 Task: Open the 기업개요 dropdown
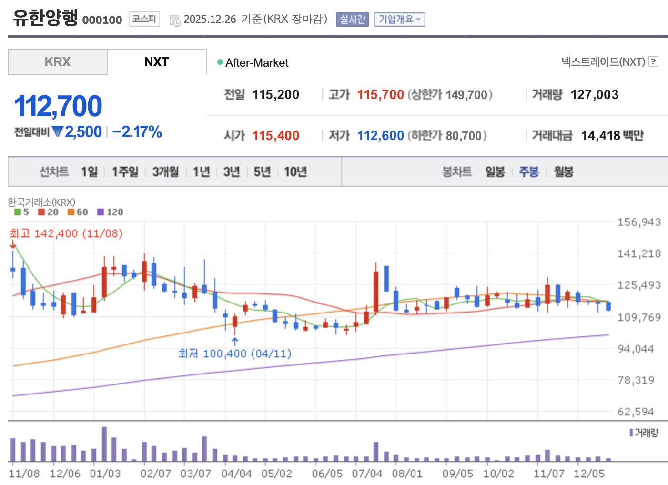[x=399, y=20]
